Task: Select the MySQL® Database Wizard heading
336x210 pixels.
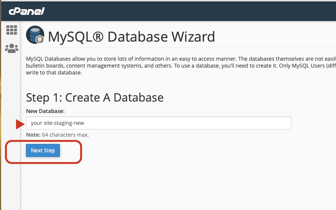Action: click(131, 37)
